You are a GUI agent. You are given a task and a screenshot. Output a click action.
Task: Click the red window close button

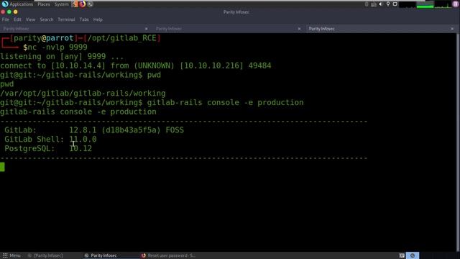[3, 12]
